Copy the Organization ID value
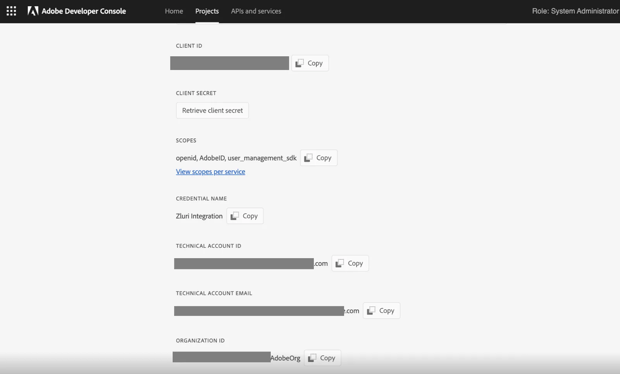 pos(322,358)
